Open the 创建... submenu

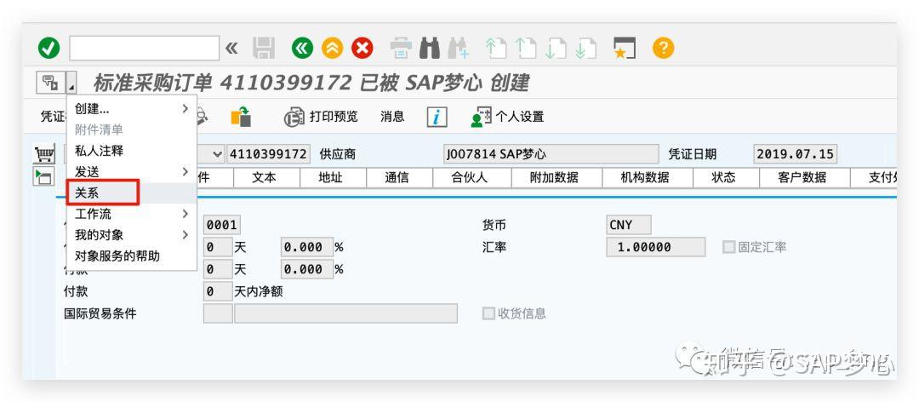pos(132,108)
